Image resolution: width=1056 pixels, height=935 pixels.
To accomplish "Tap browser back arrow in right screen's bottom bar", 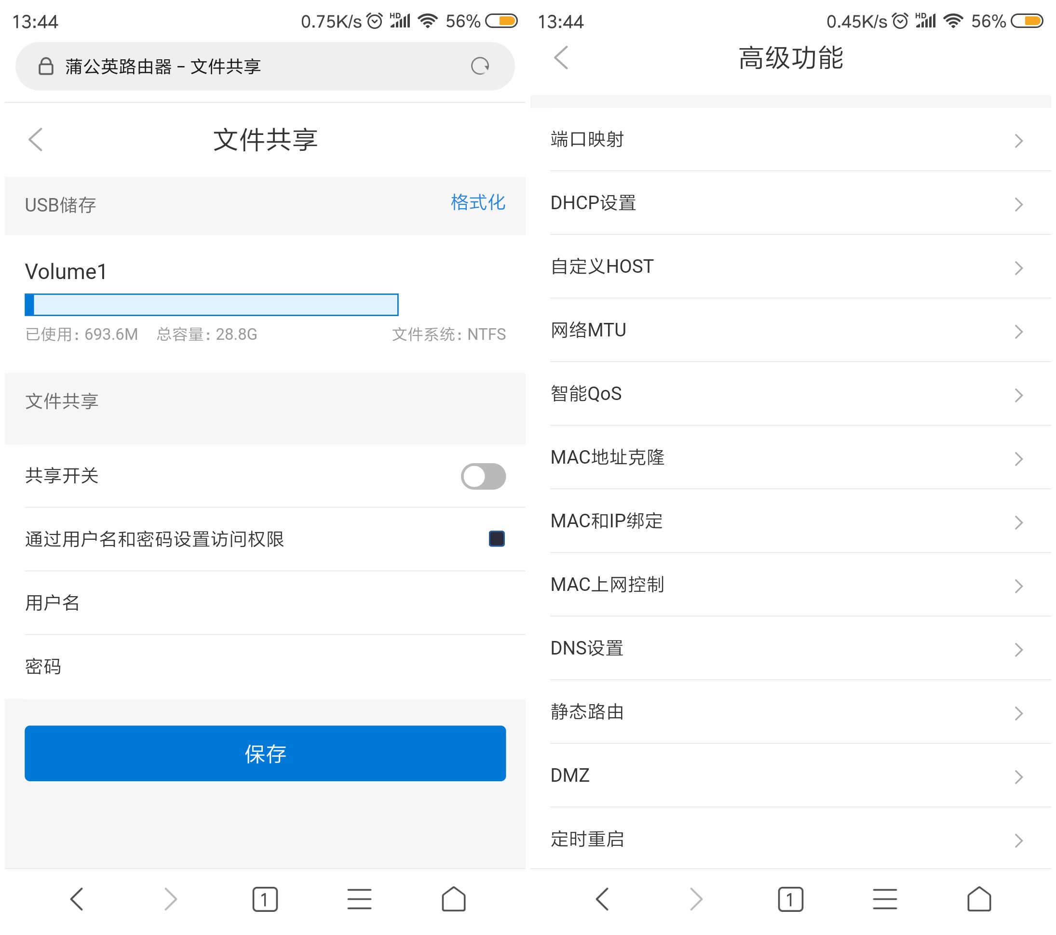I will (602, 899).
